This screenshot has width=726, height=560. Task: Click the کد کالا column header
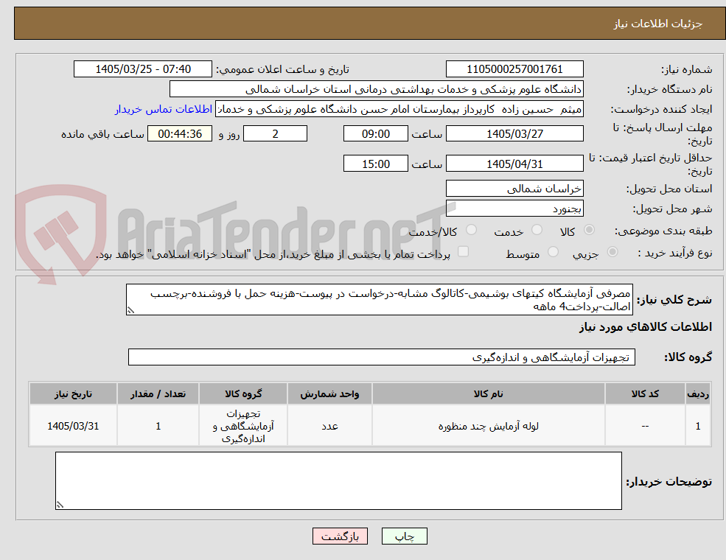click(x=645, y=394)
